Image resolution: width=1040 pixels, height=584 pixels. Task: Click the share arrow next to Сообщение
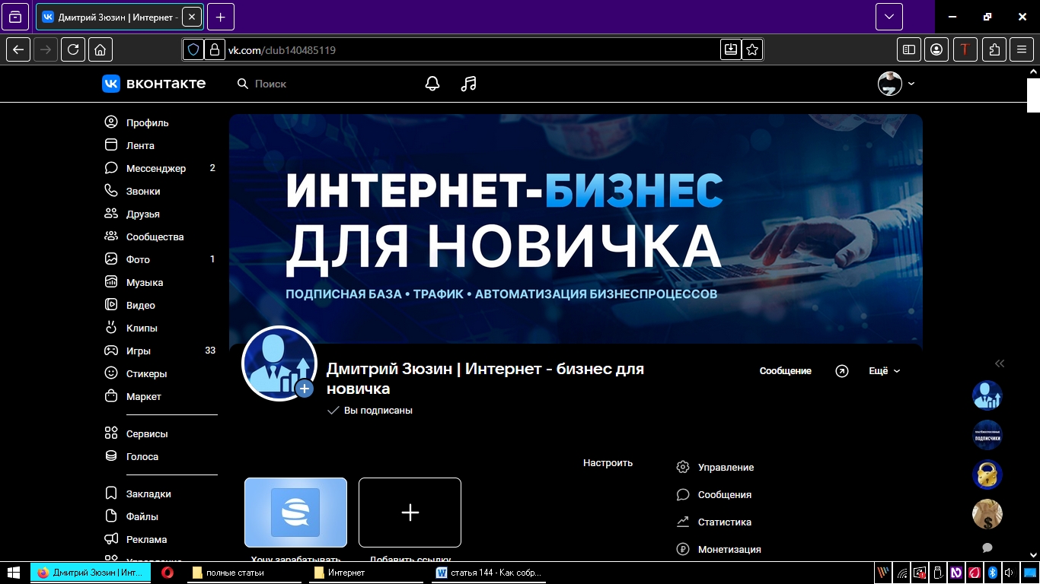click(x=841, y=370)
